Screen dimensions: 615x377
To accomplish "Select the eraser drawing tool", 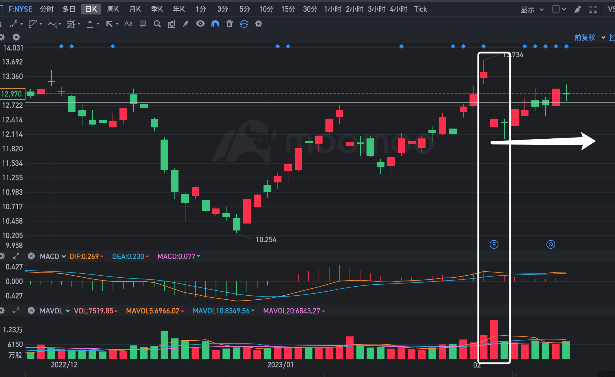I will (186, 24).
